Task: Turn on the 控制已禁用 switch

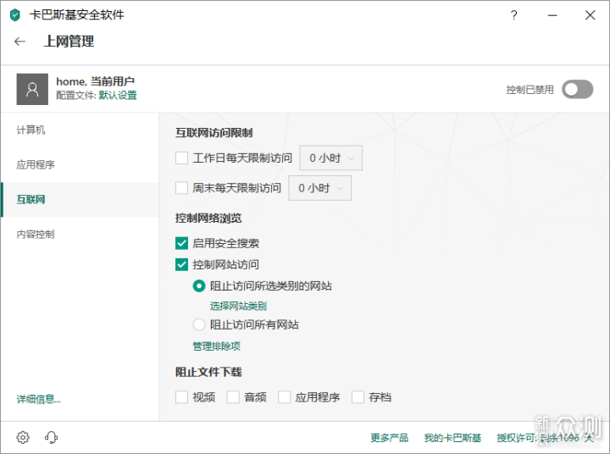Action: 577,90
